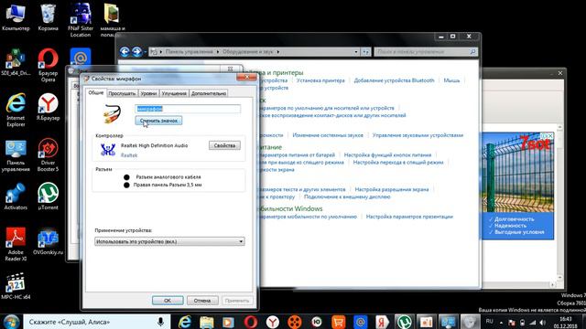586x329 pixels.
Task: Switch to the Общие tab
Action: [x=95, y=92]
